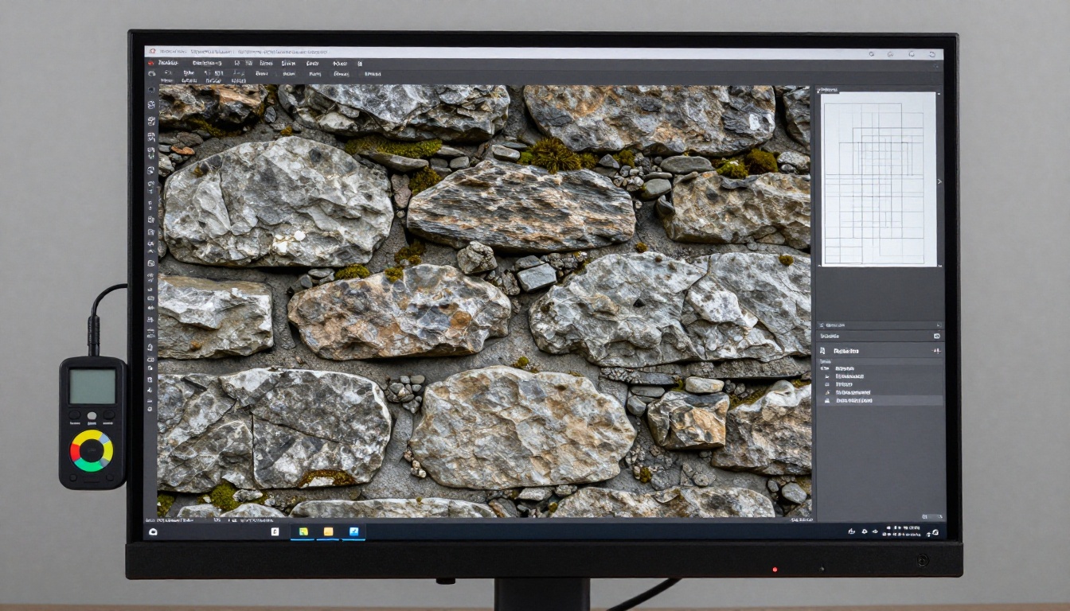Click the rightmost system tray icon
This screenshot has width=1070, height=611.
point(935,531)
